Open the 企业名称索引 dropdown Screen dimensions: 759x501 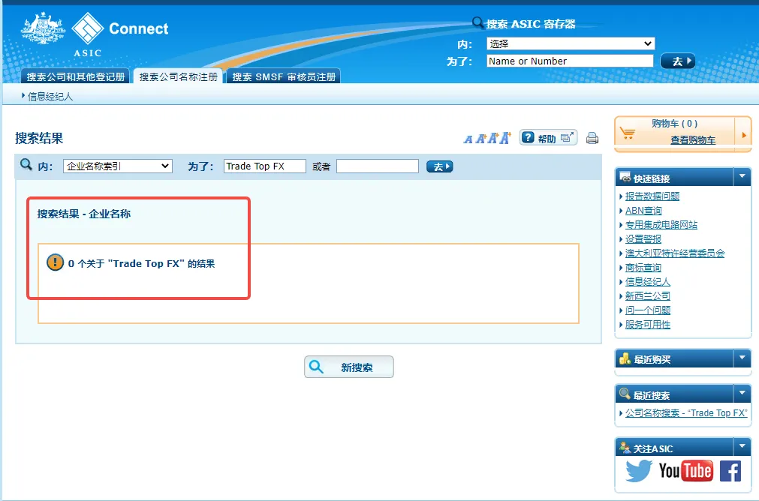(x=118, y=166)
